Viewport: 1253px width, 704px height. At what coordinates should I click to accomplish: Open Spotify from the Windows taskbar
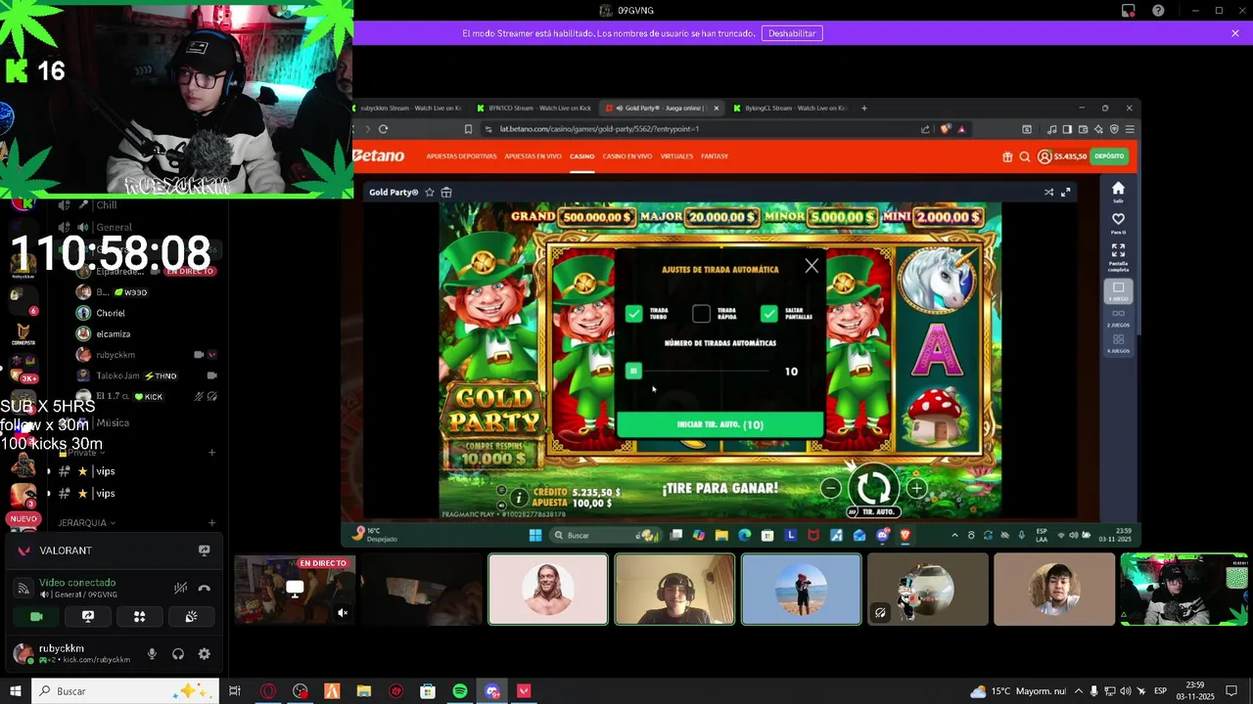(x=460, y=691)
